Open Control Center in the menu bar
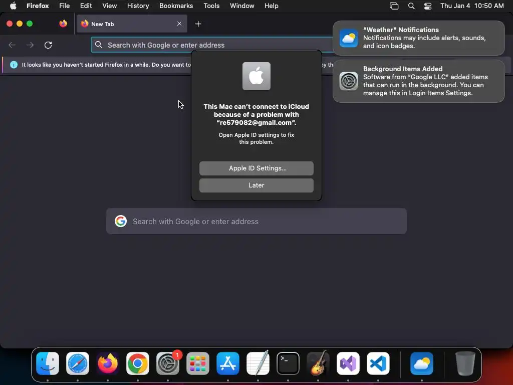The image size is (513, 385). pos(428,6)
